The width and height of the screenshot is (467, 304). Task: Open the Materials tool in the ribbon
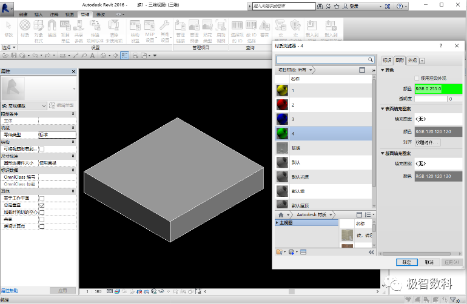coord(25,26)
